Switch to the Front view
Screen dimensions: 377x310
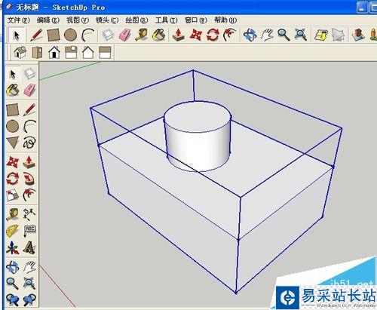pos(54,53)
